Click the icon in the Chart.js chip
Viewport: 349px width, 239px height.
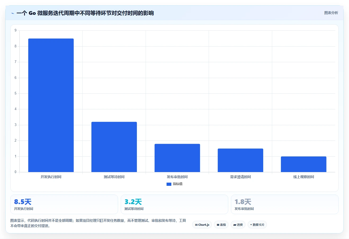(x=196, y=225)
